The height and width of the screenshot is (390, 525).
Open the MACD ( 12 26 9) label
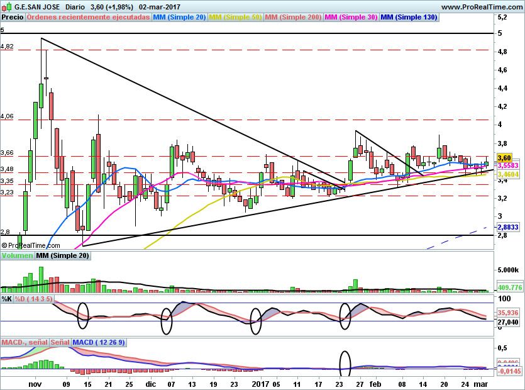tap(99, 342)
